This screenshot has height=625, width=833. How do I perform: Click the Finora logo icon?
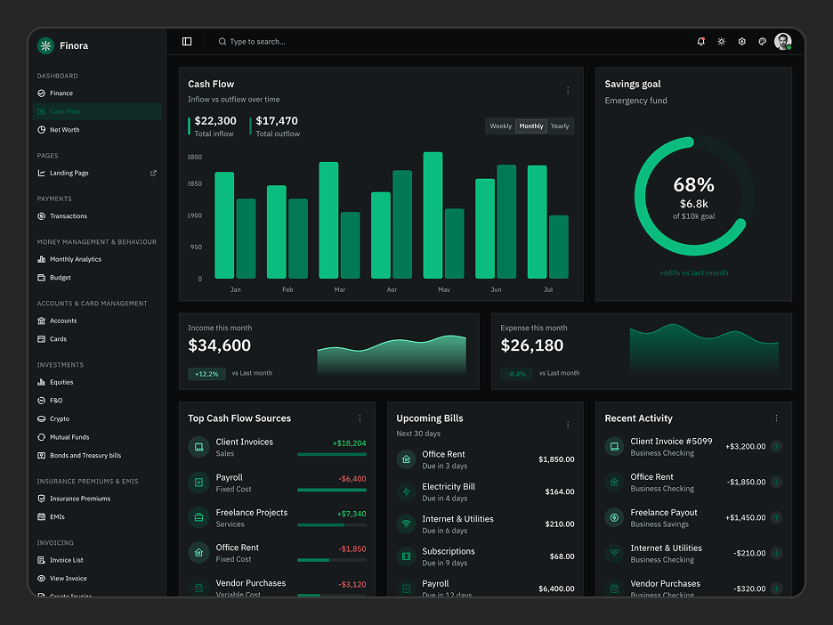coord(45,45)
